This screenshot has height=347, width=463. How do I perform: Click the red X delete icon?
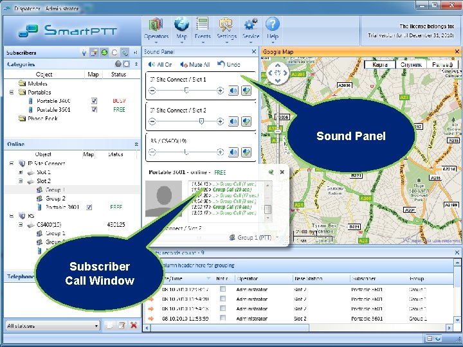[134, 325]
